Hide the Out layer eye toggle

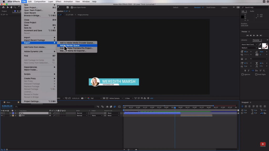(x=2, y=116)
